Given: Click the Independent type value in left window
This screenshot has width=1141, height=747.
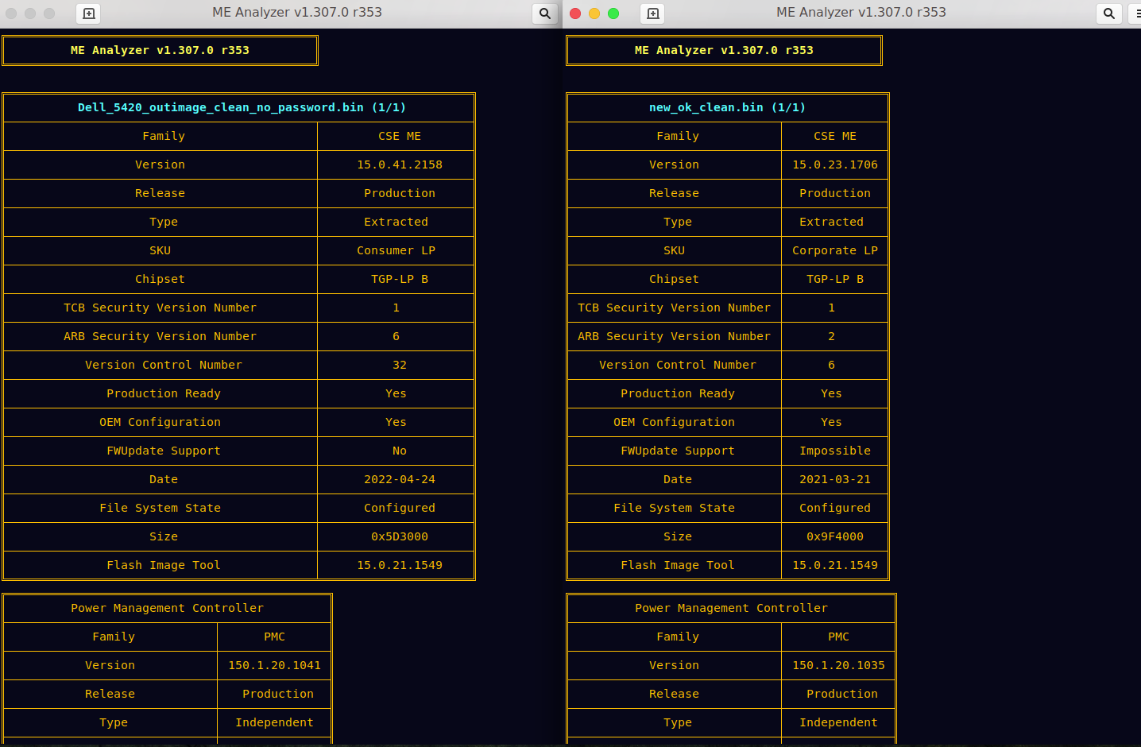Looking at the screenshot, I should (x=274, y=722).
